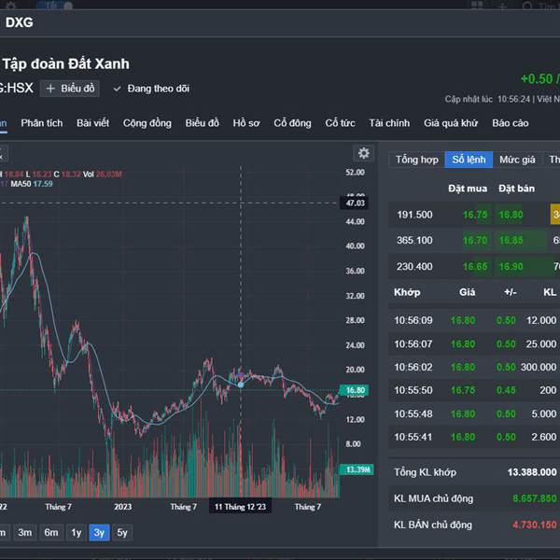Screen dimensions: 560x560
Task: Click the 300.000 volume trade cell
Action: coord(539,367)
